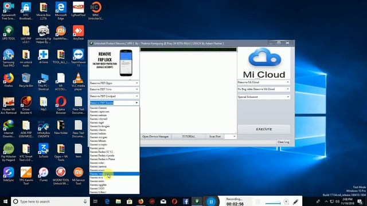Viewport: 367px width, 206px height.
Task: Open the SideSync desktop icon
Action: (x=9, y=174)
